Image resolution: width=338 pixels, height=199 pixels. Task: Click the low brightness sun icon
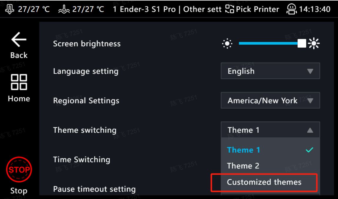pos(227,44)
